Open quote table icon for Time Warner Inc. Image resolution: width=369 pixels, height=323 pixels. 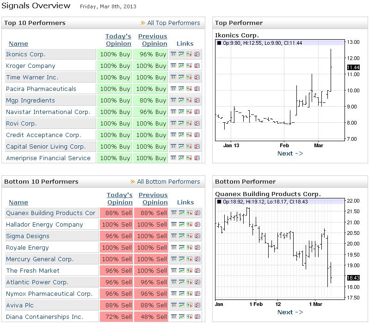pyautogui.click(x=173, y=77)
